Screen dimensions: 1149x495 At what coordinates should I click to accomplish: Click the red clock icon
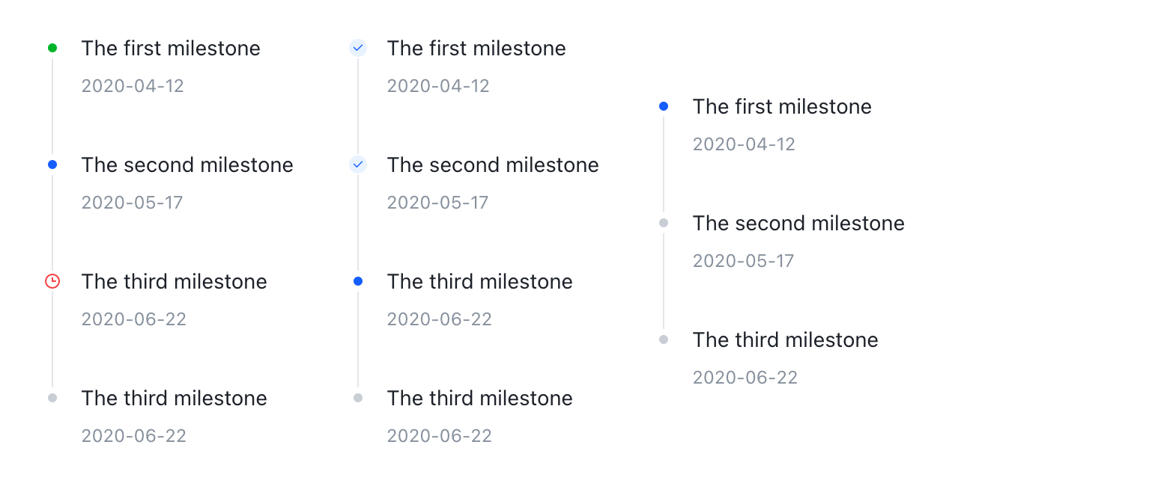(x=52, y=282)
